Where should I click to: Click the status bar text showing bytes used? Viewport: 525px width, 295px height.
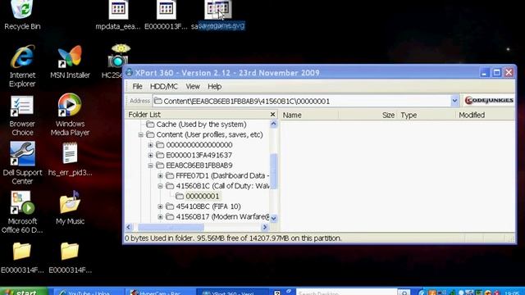(x=233, y=238)
